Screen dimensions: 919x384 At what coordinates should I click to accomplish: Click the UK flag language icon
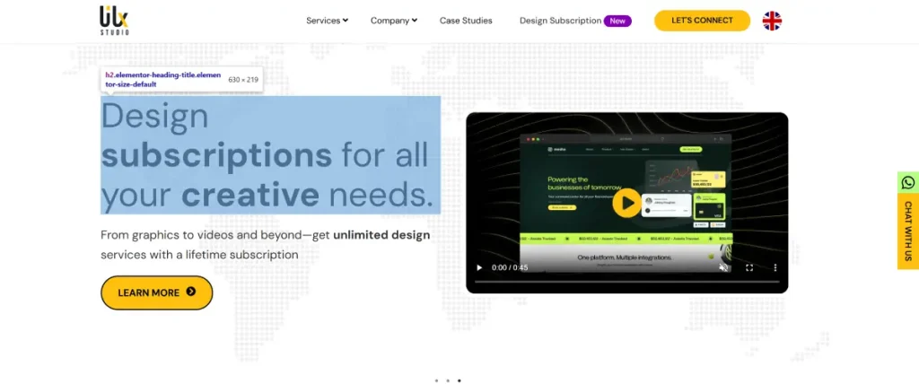click(772, 21)
